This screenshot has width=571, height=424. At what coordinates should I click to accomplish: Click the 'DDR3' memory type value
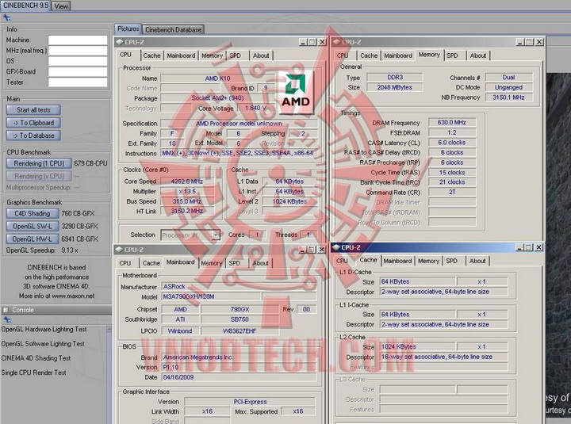(x=395, y=77)
